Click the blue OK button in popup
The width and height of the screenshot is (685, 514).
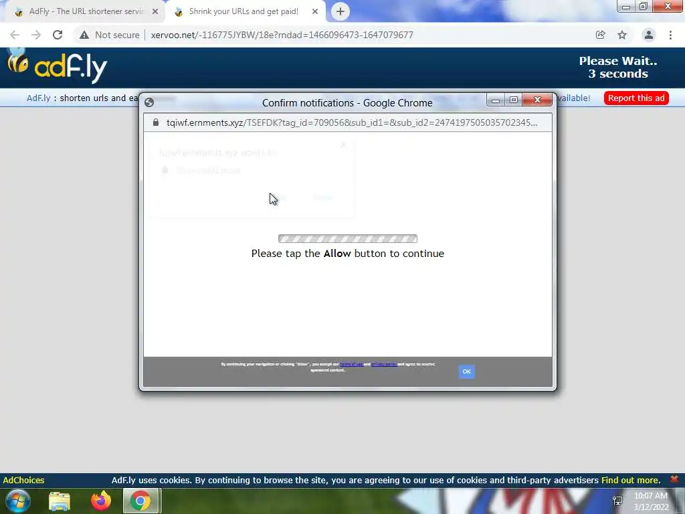[x=466, y=371]
